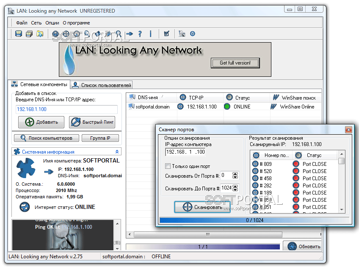359x268 pixels.
Task: Click the DNS-имя column header
Action: pos(151,97)
